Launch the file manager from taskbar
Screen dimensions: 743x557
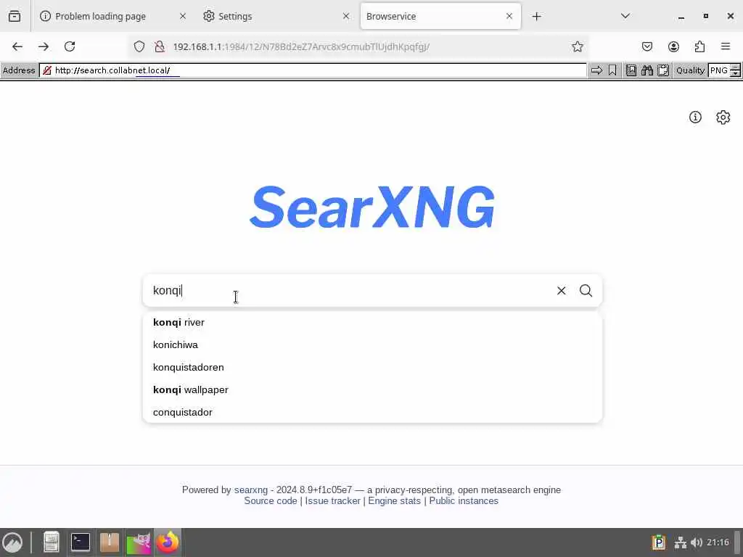tap(52, 542)
